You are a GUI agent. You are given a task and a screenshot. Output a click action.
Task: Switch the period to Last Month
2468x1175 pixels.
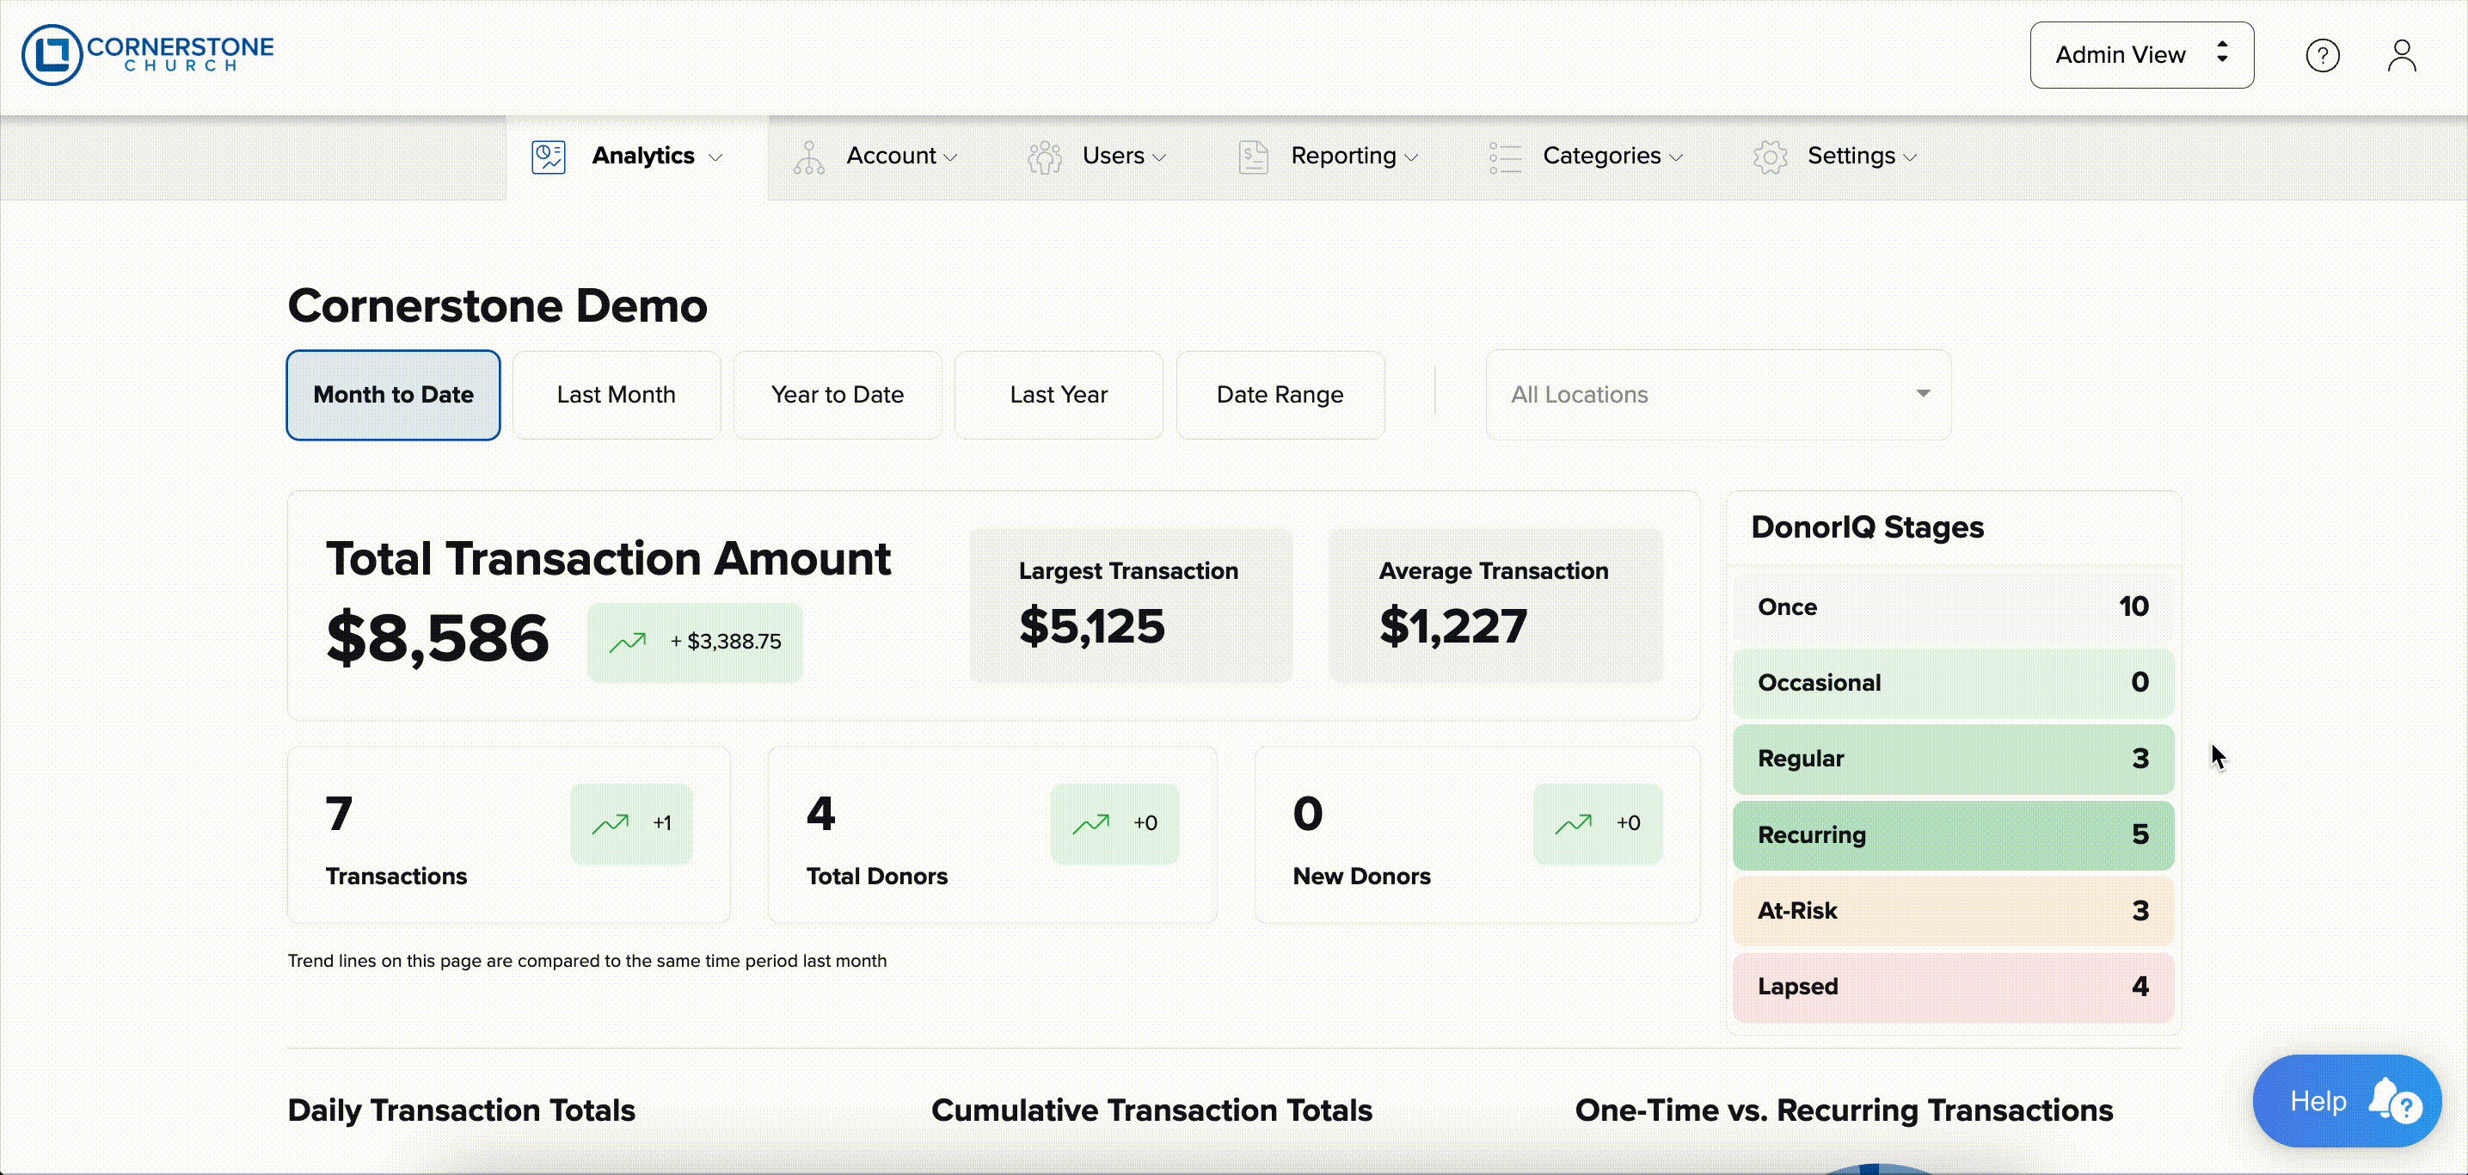coord(616,395)
